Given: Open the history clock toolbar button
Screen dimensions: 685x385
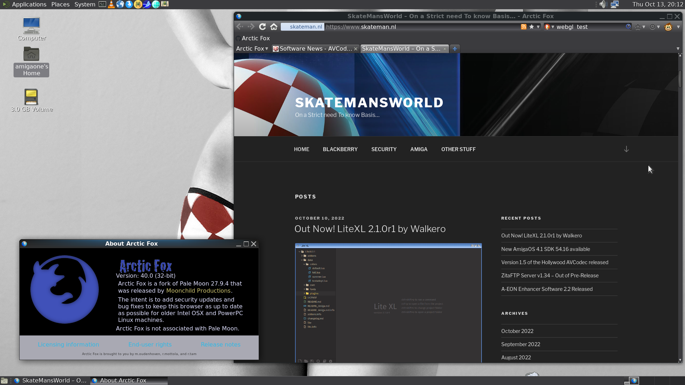Looking at the screenshot, I should [x=653, y=27].
